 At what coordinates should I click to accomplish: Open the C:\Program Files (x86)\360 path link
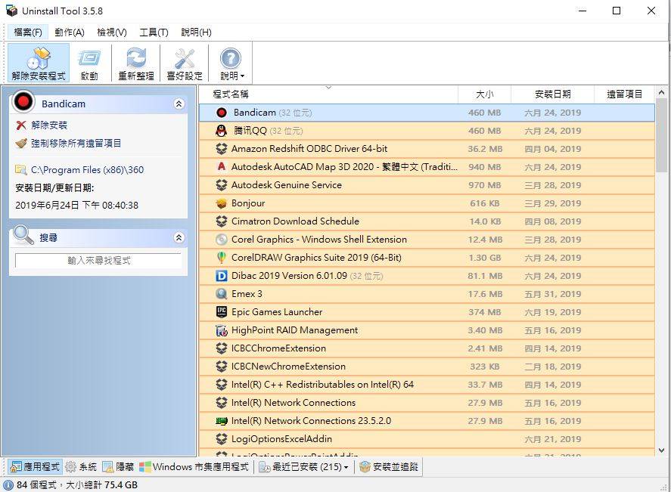pyautogui.click(x=87, y=170)
